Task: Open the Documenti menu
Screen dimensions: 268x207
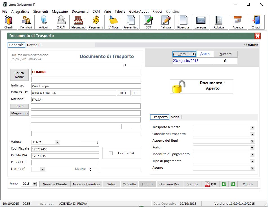Action: [x=80, y=12]
